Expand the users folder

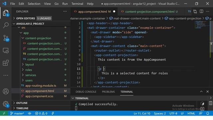click(29, 80)
